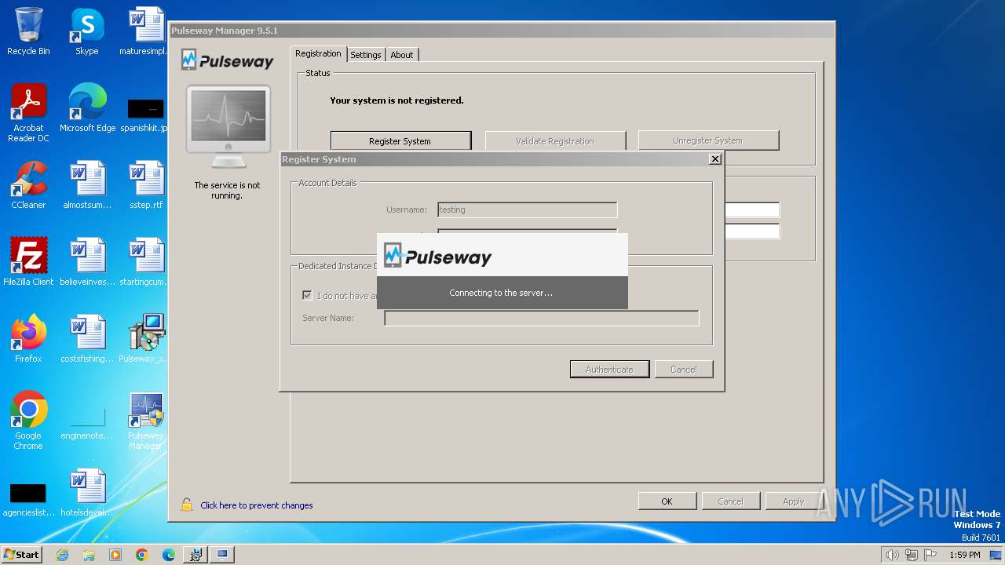The height and width of the screenshot is (565, 1005).
Task: Click the padlock icon in Pulseway Manager
Action: click(x=187, y=505)
